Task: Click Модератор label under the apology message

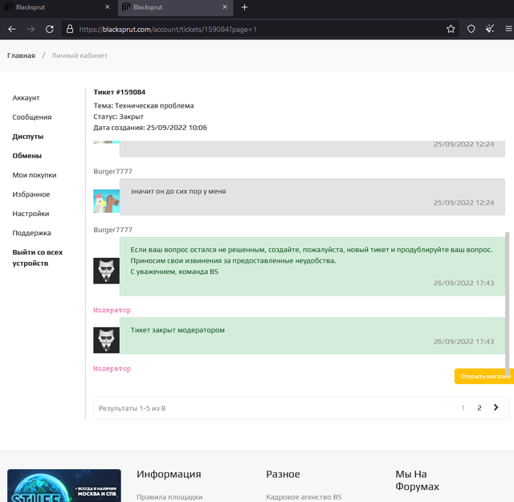Action: coord(112,310)
